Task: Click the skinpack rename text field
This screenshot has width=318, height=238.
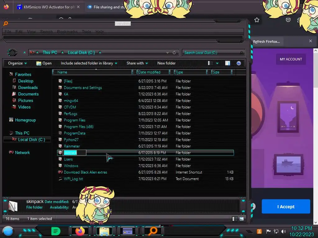Action: (75, 152)
